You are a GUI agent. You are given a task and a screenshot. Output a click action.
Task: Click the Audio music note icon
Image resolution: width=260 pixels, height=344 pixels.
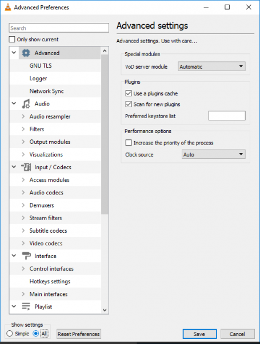26,104
